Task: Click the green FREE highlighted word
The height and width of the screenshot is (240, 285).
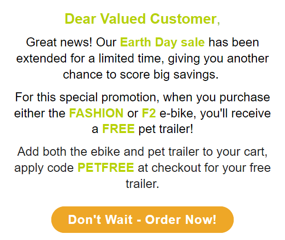Action: click(118, 129)
